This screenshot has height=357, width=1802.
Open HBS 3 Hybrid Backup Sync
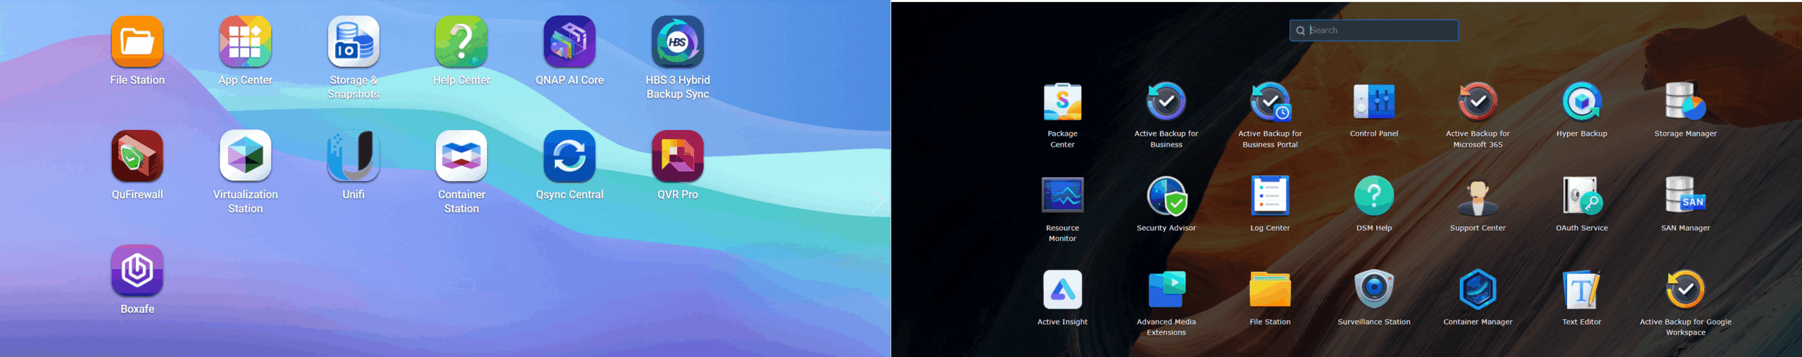[678, 41]
